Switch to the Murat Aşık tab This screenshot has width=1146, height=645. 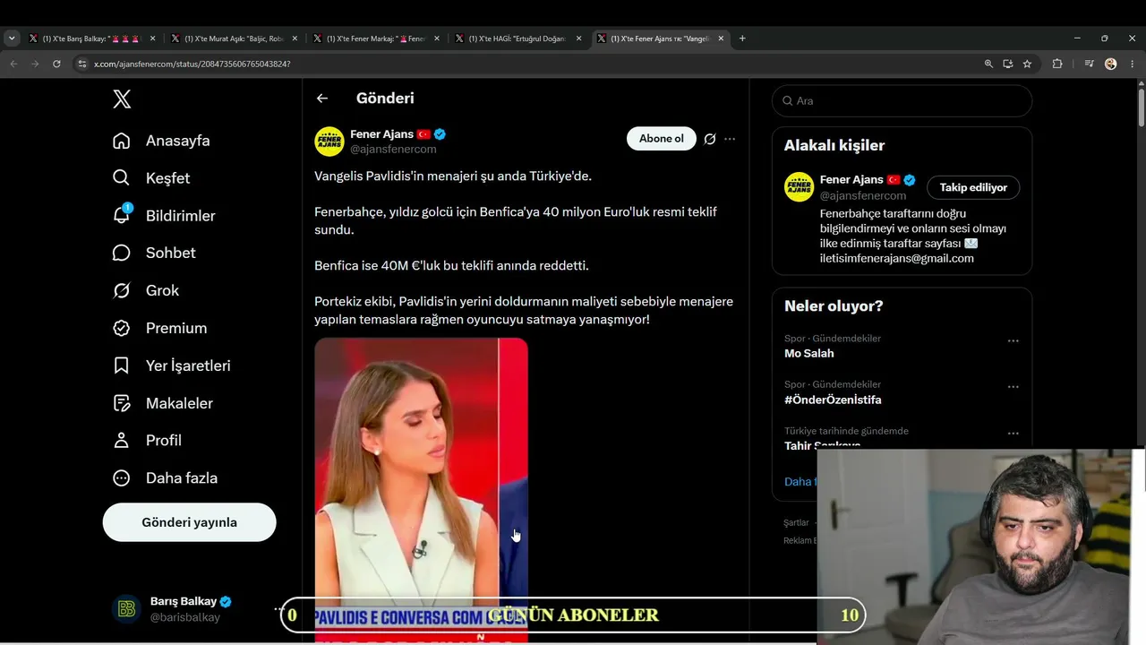[x=233, y=39]
